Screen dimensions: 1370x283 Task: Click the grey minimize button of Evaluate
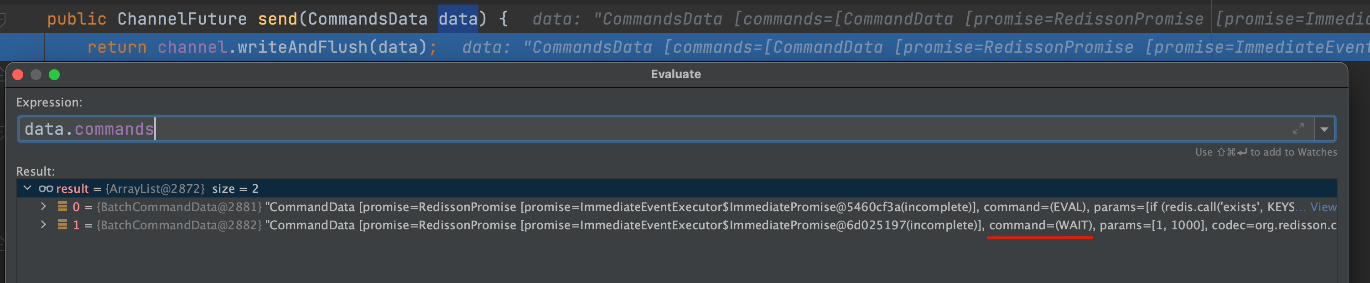coord(36,74)
